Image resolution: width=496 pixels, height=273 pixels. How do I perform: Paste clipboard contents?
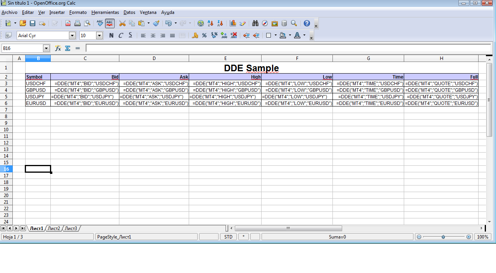click(x=141, y=23)
